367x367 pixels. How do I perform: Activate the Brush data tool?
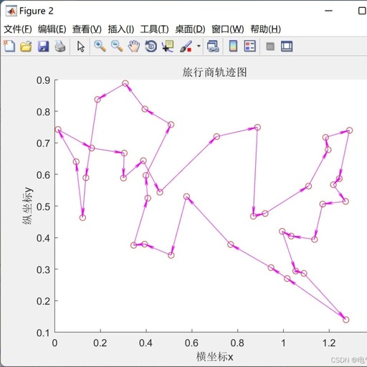click(x=186, y=46)
